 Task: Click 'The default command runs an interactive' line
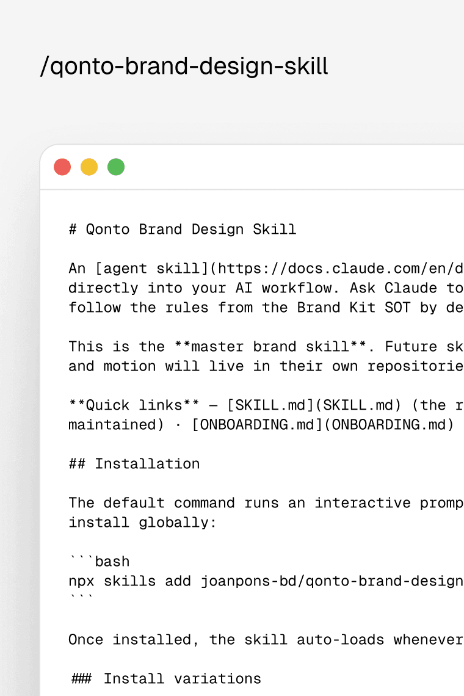tap(266, 503)
